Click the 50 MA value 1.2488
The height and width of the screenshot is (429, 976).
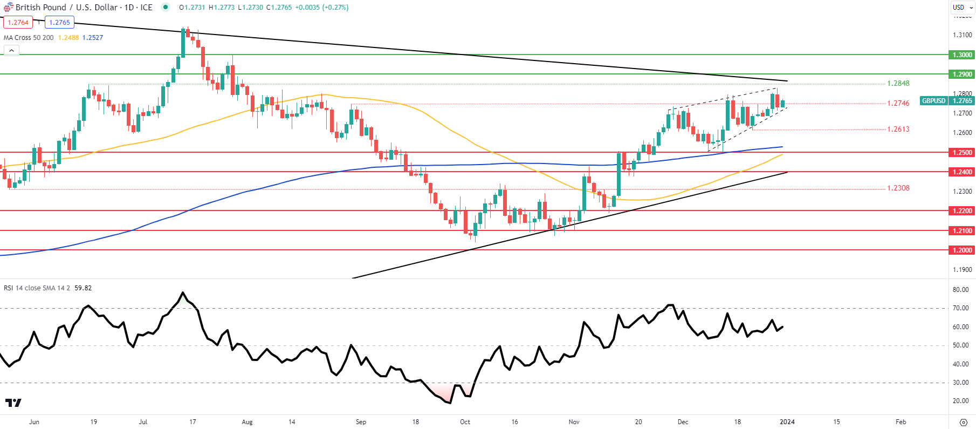(x=68, y=37)
